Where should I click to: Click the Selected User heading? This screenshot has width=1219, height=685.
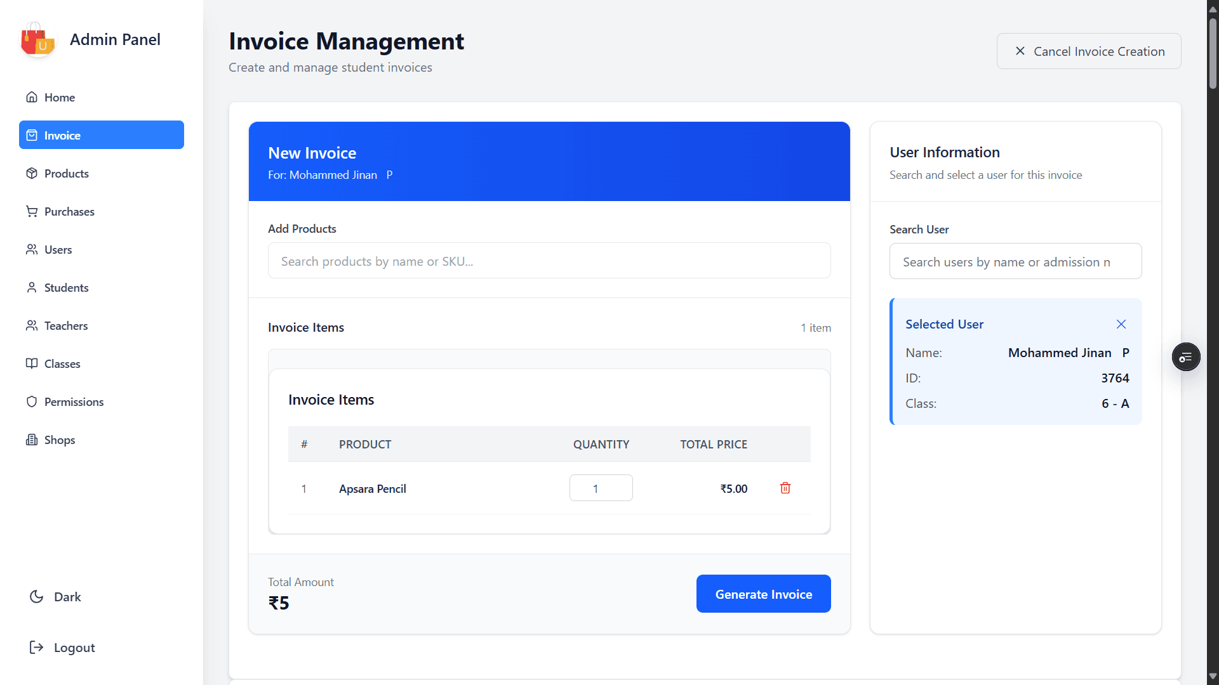944,324
